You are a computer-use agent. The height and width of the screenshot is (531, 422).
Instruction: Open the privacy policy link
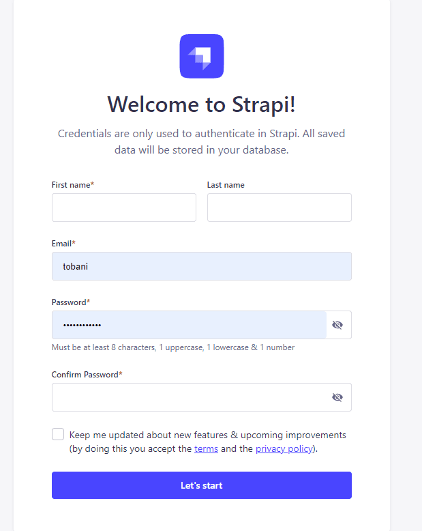click(x=284, y=448)
